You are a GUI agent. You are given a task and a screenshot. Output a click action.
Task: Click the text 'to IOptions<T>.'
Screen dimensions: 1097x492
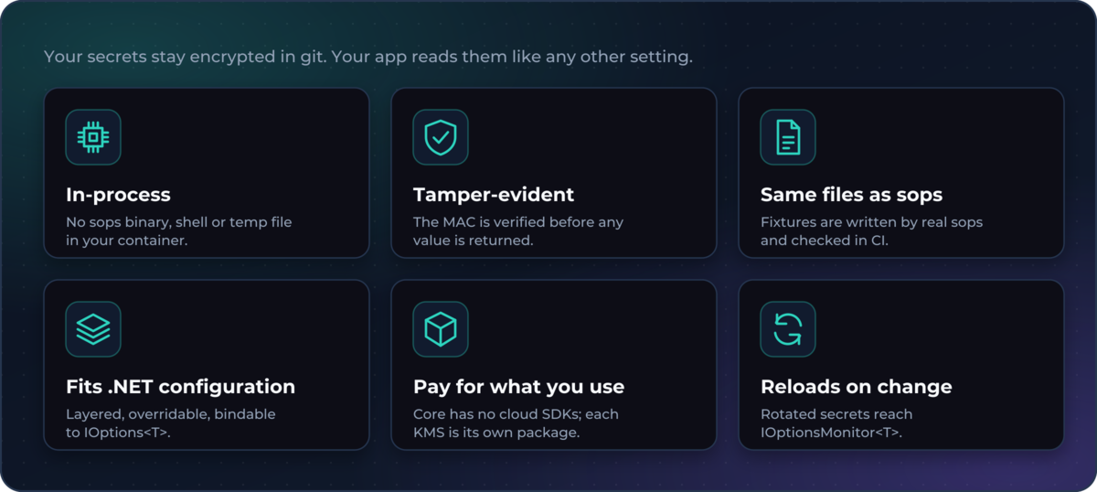[118, 433]
